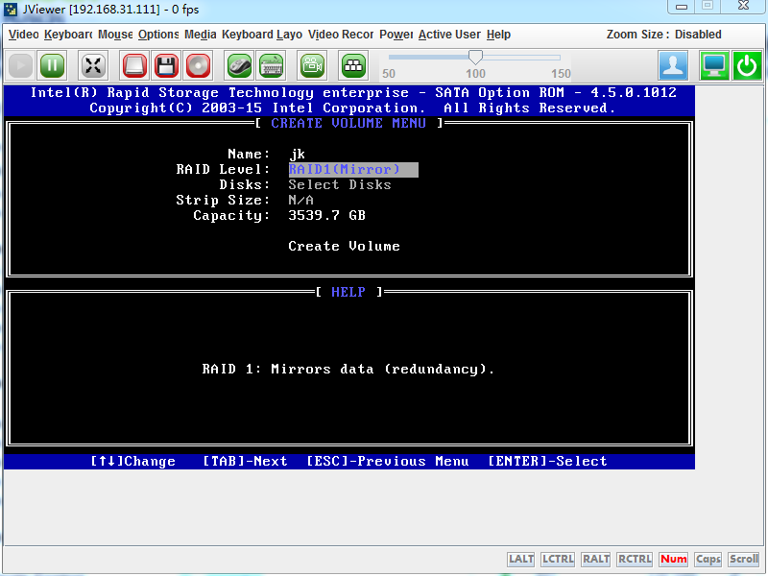Click the floppy redirection icon
The width and height of the screenshot is (768, 576).
coord(166,65)
